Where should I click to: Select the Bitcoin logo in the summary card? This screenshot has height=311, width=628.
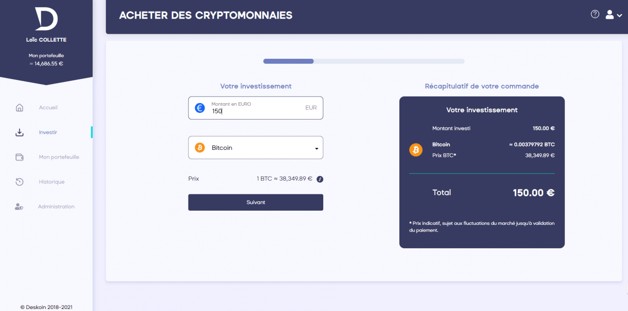coord(416,150)
